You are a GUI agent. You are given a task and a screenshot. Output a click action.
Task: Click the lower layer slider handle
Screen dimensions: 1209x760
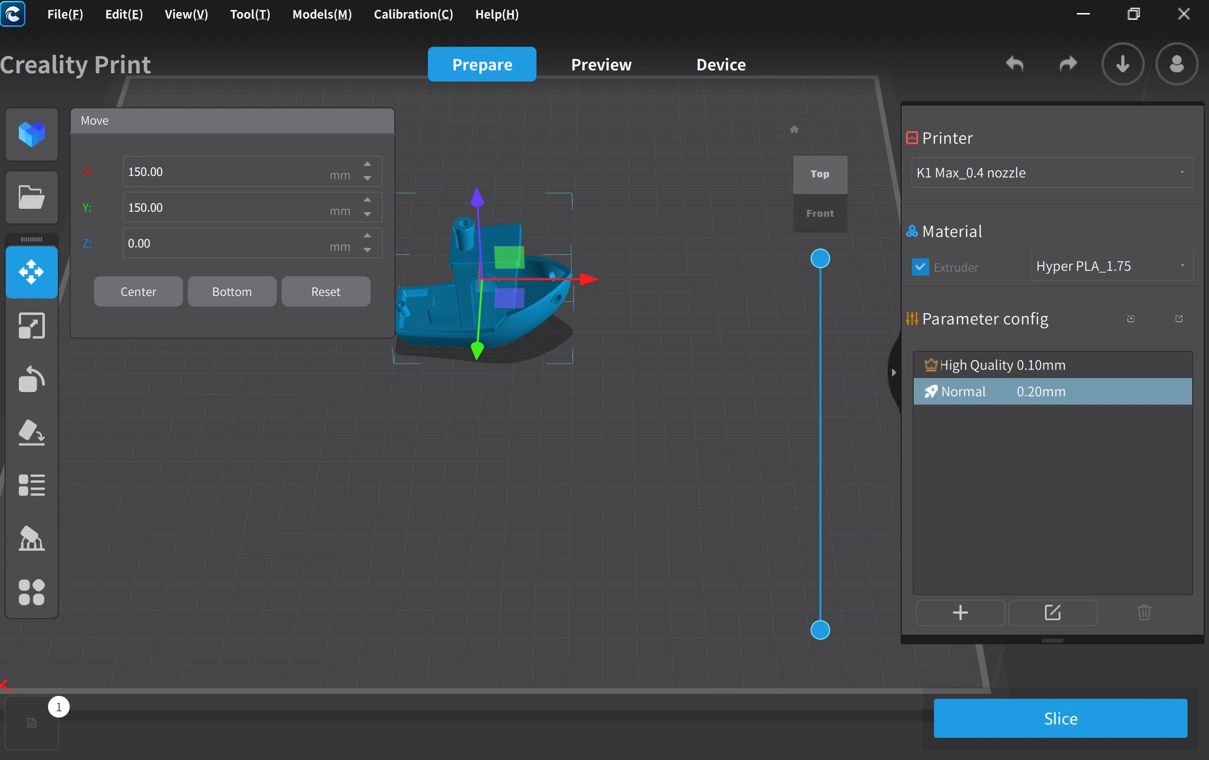point(820,629)
